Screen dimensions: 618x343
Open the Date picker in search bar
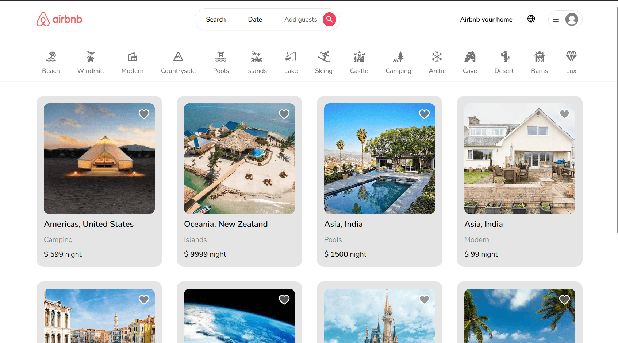pyautogui.click(x=255, y=19)
